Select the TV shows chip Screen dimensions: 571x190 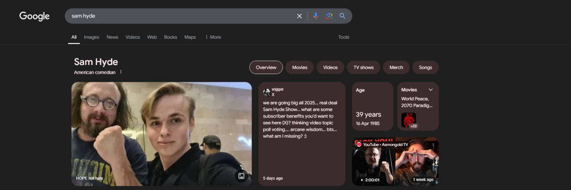tap(364, 67)
